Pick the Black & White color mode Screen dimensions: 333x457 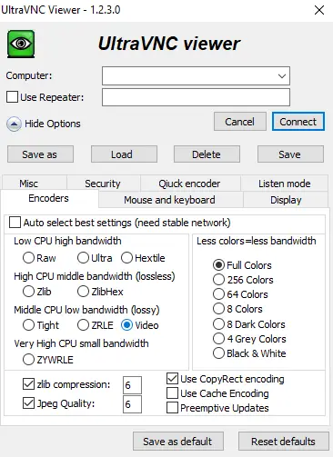[218, 353]
